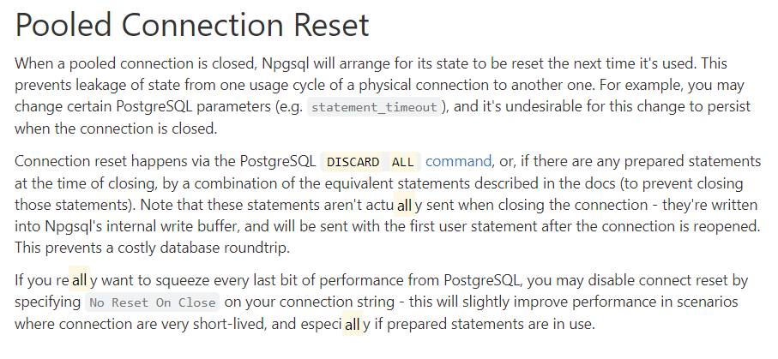Click highlighted "all" in the word really

click(x=80, y=280)
